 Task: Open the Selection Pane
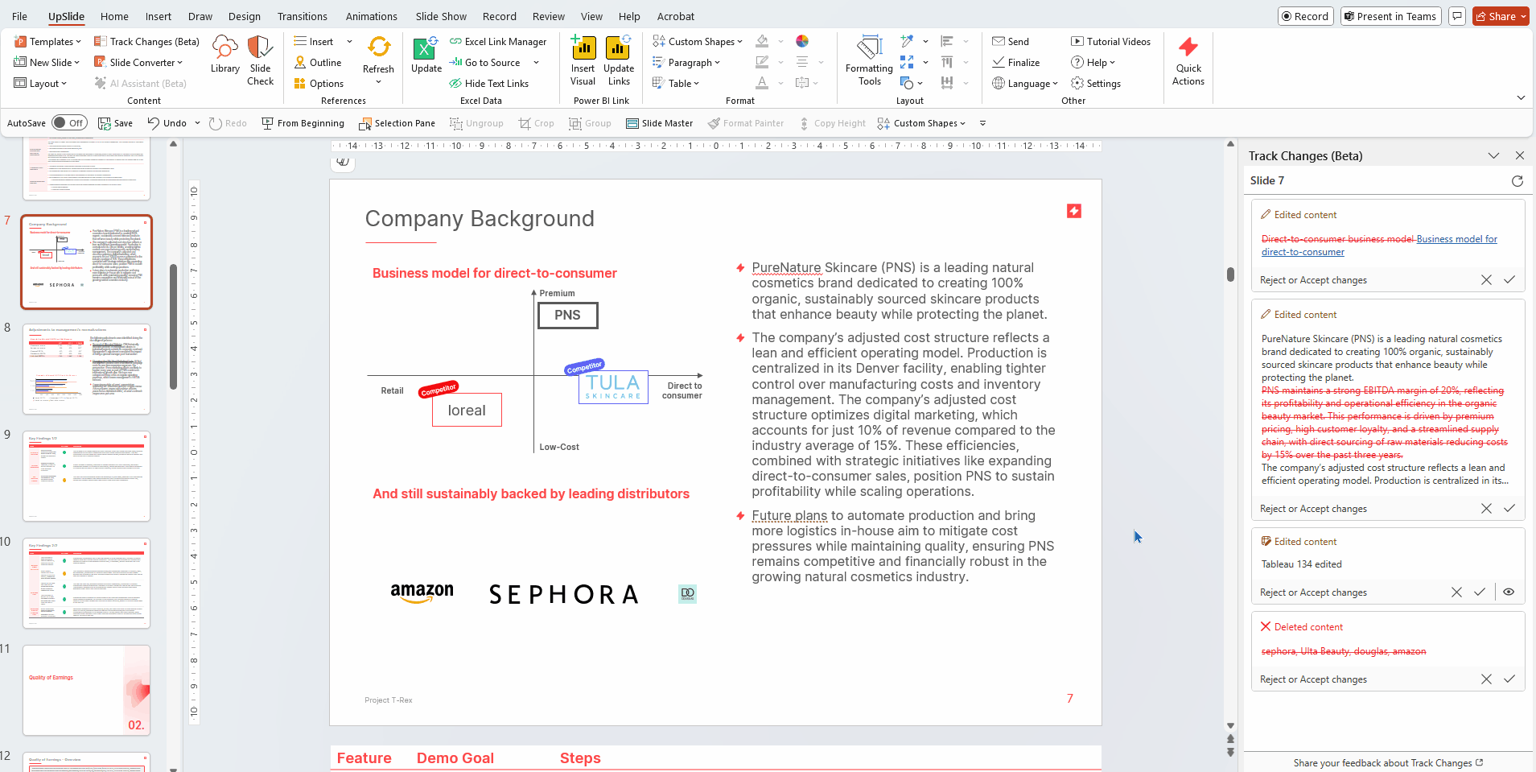pos(397,123)
